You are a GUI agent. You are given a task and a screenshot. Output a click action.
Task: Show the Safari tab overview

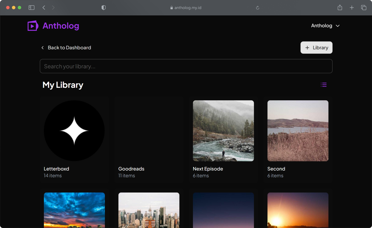pos(364,8)
